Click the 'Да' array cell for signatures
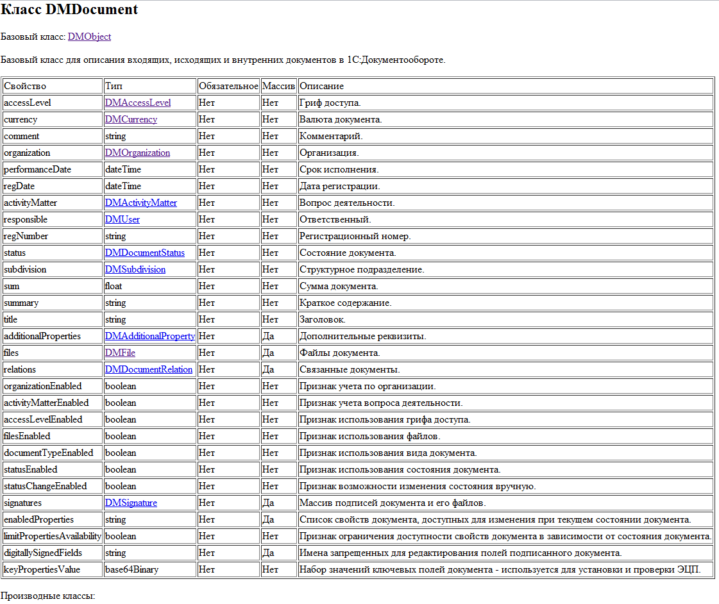The width and height of the screenshot is (719, 604). [279, 503]
